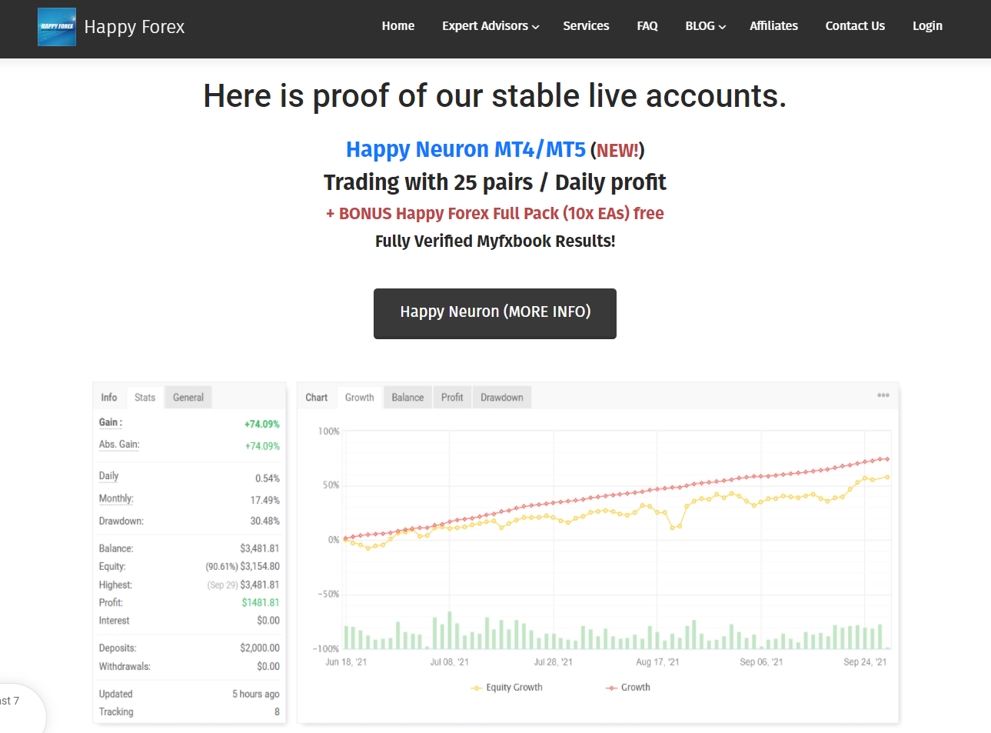Click the Drawdown 30.48% value
Viewport: 991px width, 733px height.
pos(264,521)
